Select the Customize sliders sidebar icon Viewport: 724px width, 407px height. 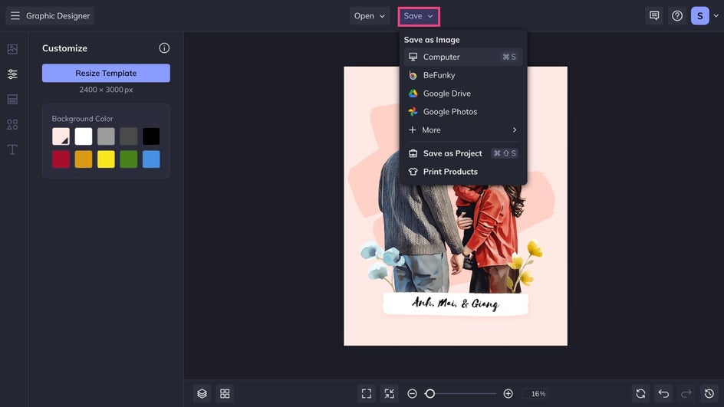(x=12, y=74)
